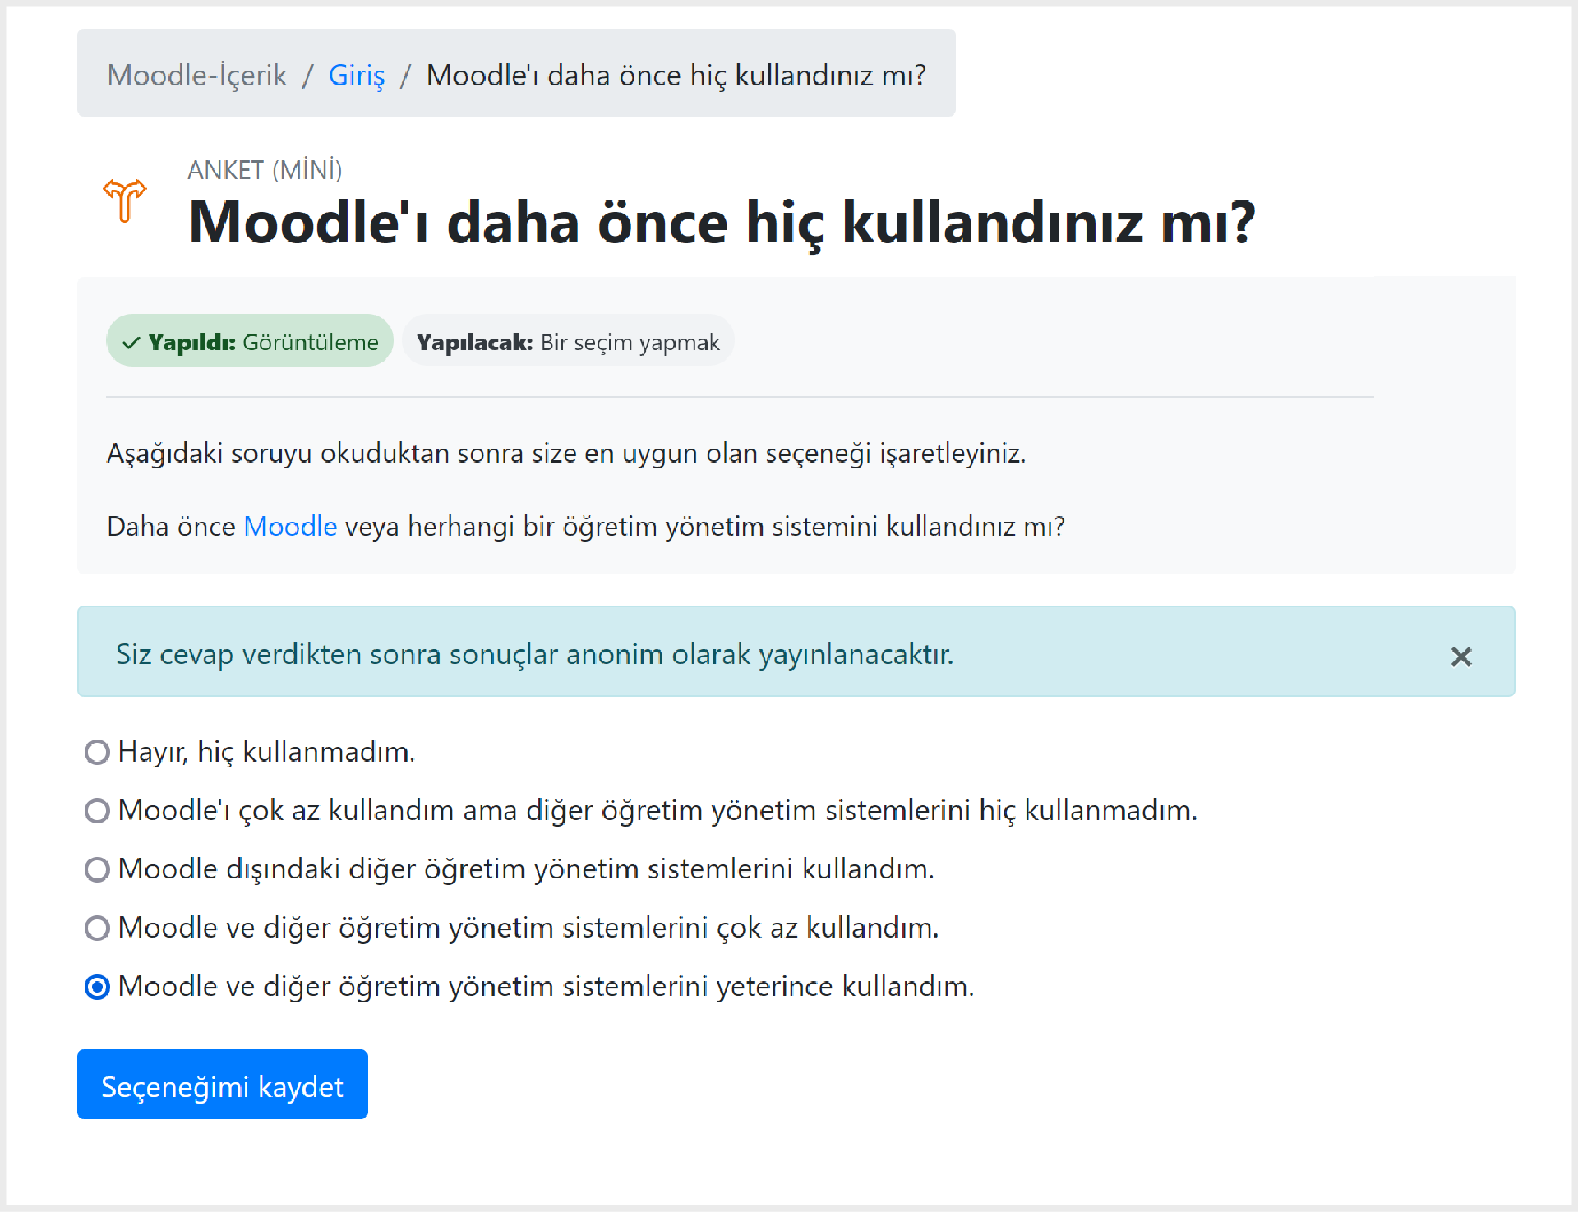Pick the "çok az kullandım" Moodle ve diğer option
Viewport: 1578px width, 1212px height.
97,928
